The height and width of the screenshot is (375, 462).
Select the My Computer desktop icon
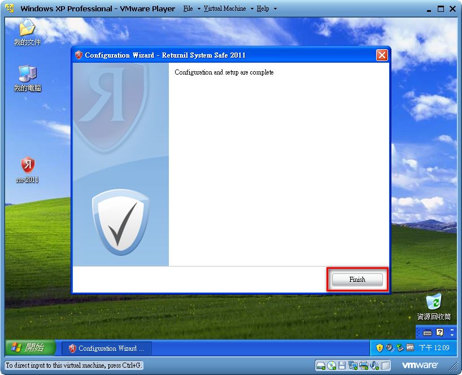[28, 79]
